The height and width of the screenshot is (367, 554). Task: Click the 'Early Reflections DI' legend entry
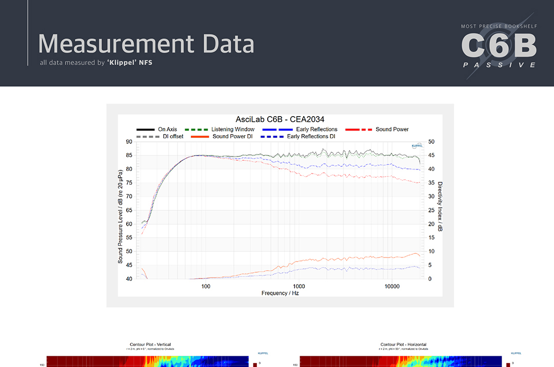click(x=298, y=137)
